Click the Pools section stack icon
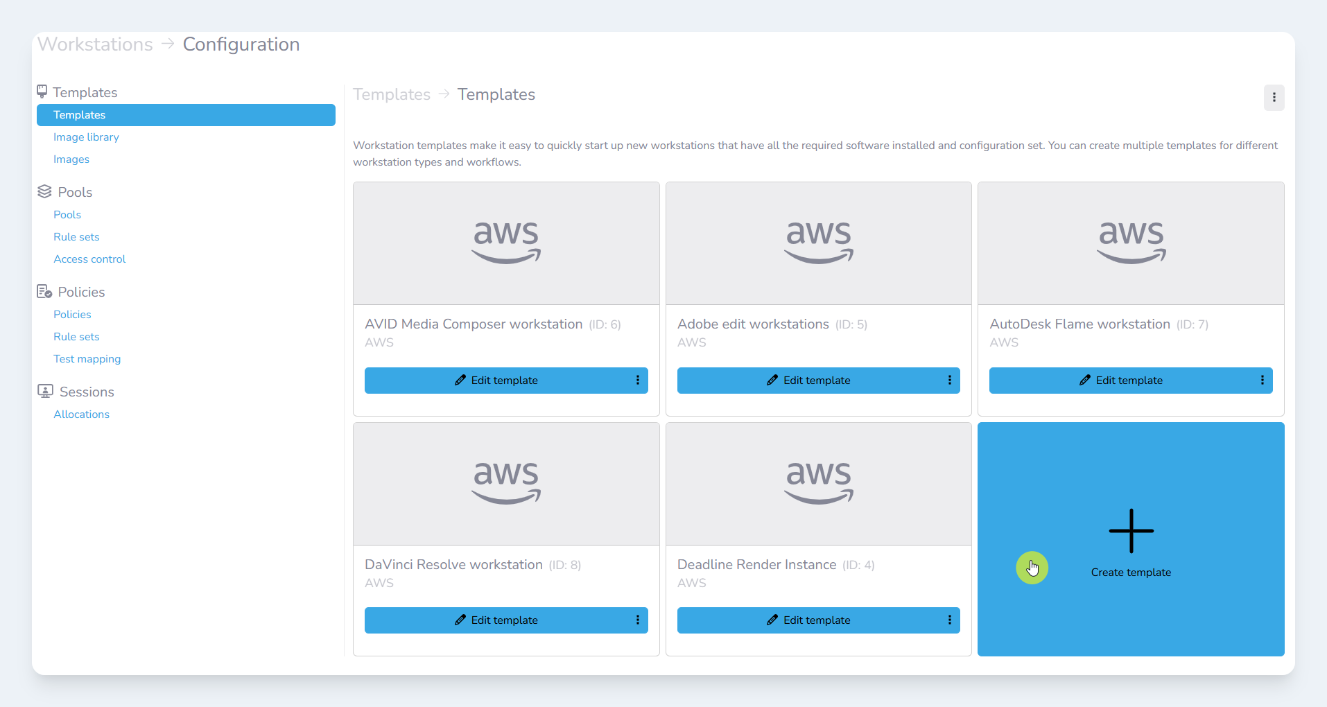The image size is (1327, 707). pyautogui.click(x=44, y=192)
